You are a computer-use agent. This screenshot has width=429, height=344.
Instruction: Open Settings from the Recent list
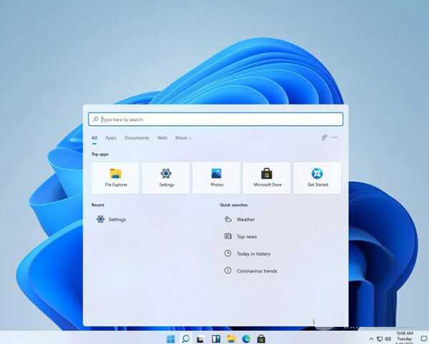click(x=117, y=220)
